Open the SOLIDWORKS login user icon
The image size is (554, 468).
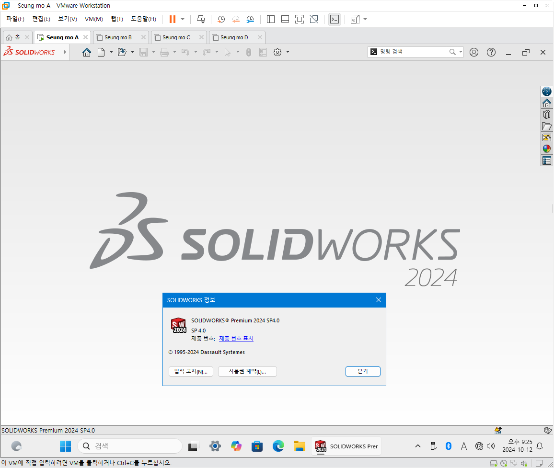pos(474,52)
